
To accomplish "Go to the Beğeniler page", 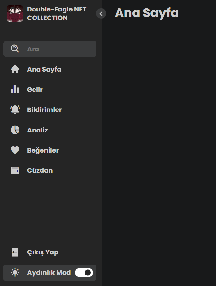I will (x=42, y=150).
